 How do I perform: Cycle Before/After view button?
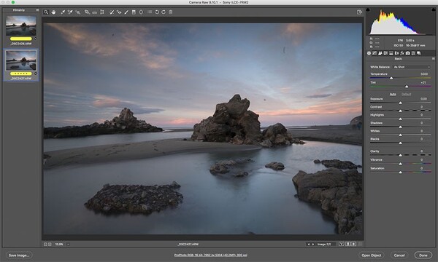click(342, 244)
